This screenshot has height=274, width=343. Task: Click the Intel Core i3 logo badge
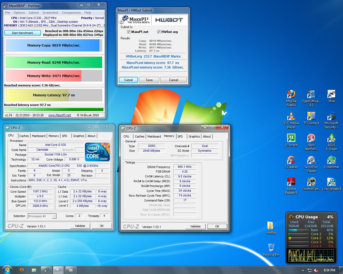point(97,152)
